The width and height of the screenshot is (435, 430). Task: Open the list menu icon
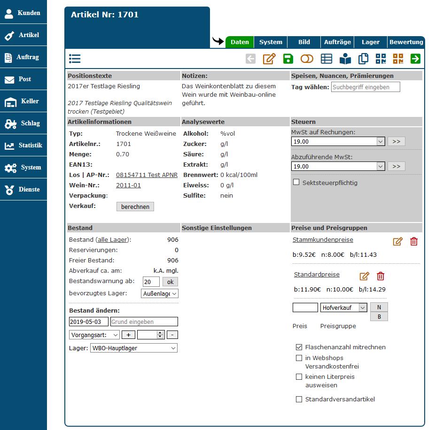pyautogui.click(x=75, y=59)
